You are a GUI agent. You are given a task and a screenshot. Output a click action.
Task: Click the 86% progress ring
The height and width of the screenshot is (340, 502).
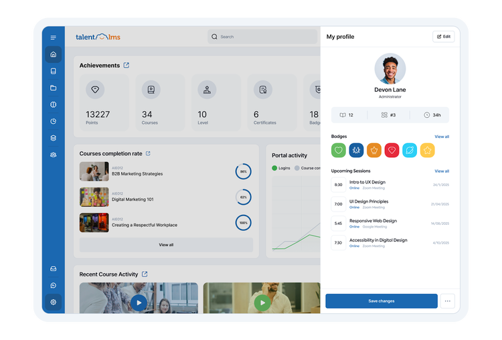point(244,171)
